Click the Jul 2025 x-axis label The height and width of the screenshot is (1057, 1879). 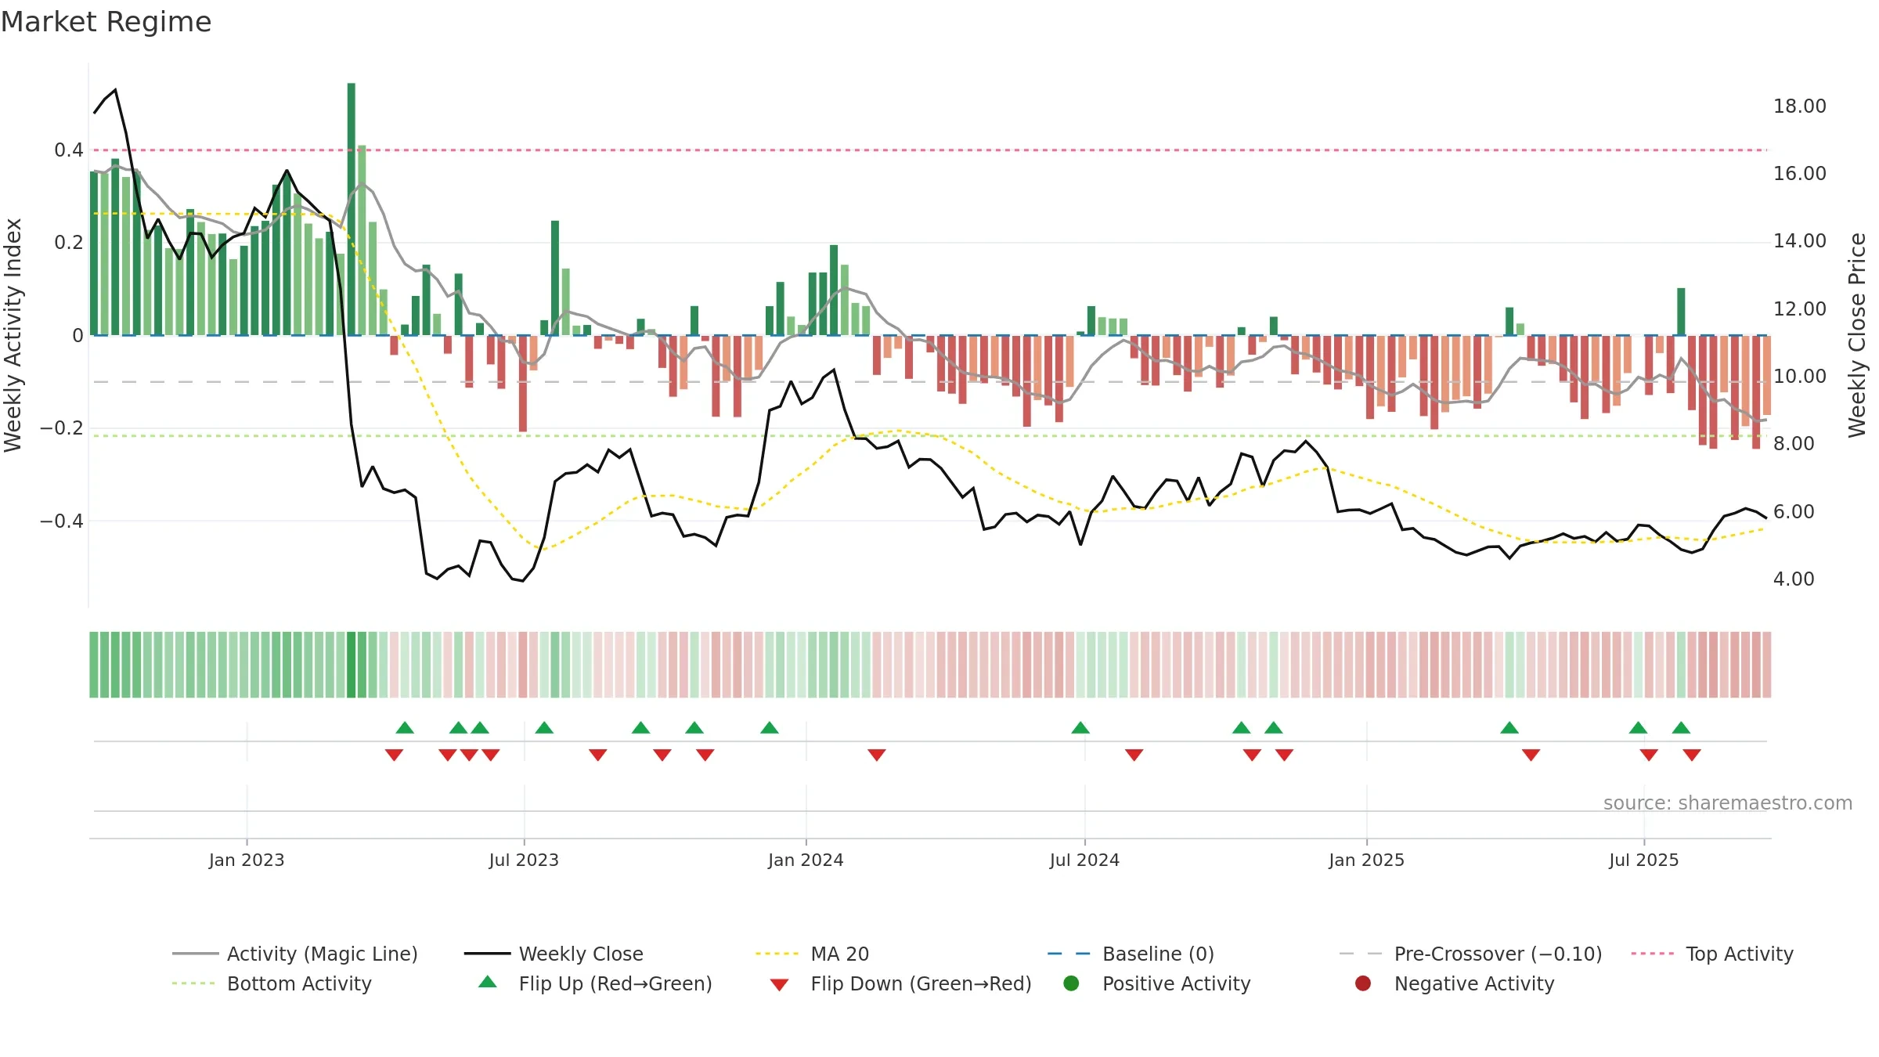pos(1644,860)
